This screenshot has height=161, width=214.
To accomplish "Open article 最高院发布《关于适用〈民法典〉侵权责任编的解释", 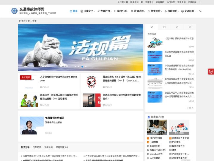I will 122,79.
